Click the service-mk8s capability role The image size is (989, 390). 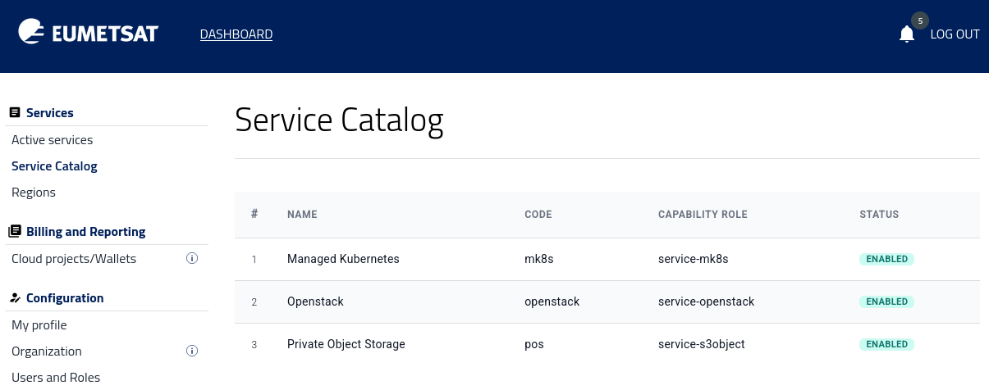coord(694,259)
